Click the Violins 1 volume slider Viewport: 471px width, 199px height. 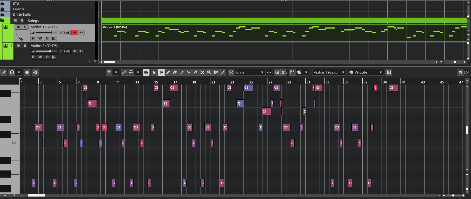47,32
